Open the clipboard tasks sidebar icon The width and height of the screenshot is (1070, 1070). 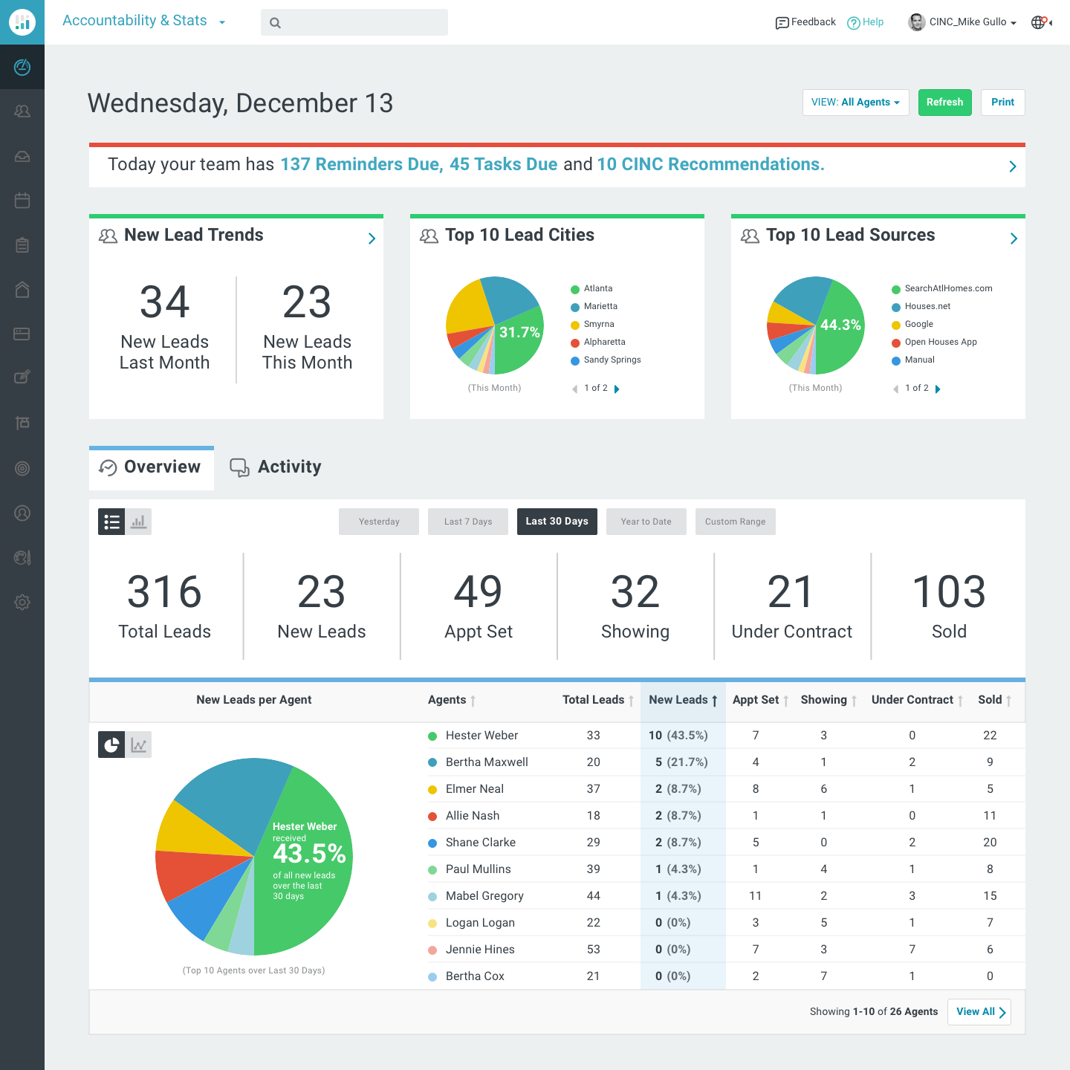[x=22, y=245]
